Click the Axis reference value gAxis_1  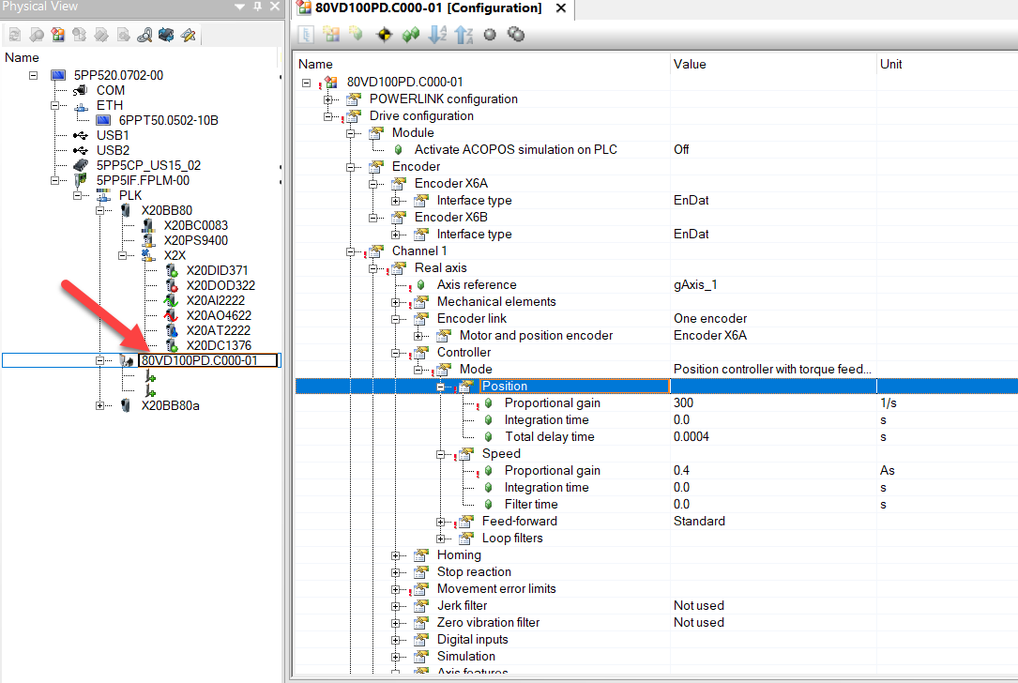click(x=695, y=285)
